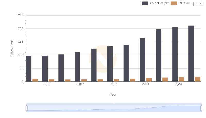Click the 20B y-axis label
Screen dimensions: 206x118
(21, 29)
